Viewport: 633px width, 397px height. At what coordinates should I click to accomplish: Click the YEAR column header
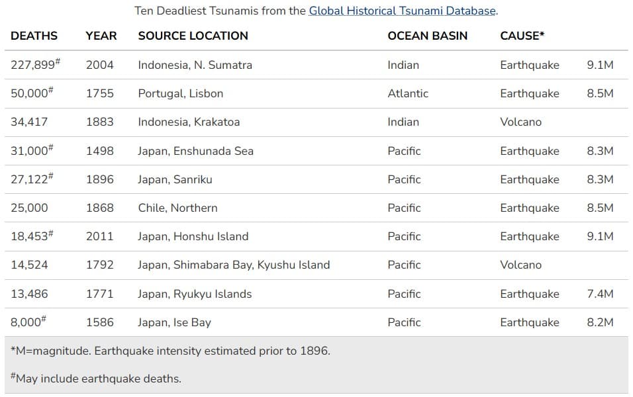[x=101, y=36]
